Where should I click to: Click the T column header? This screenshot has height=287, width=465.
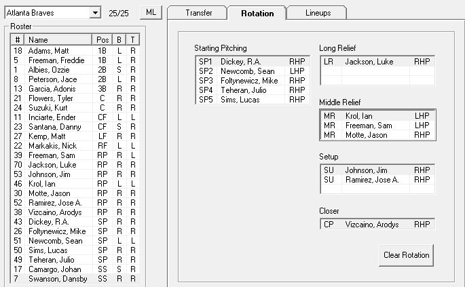click(x=132, y=40)
